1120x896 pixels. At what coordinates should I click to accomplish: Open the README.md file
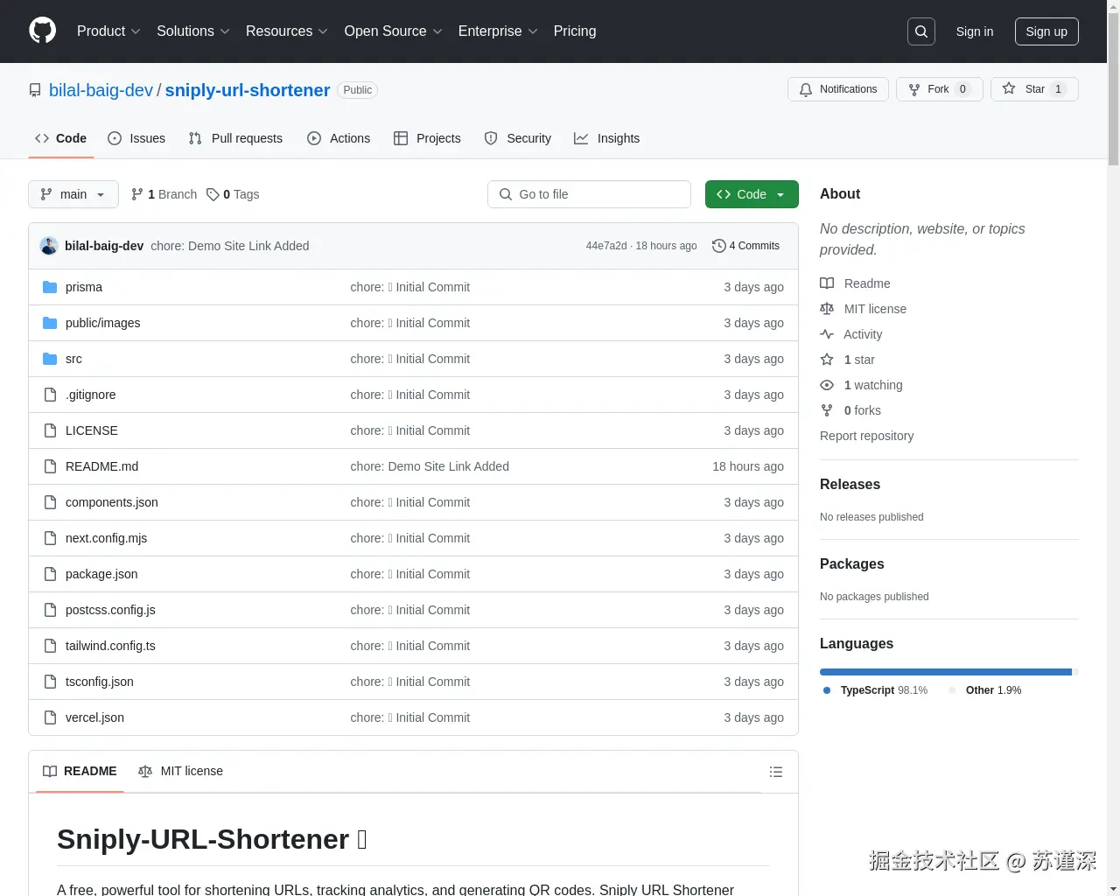point(101,466)
